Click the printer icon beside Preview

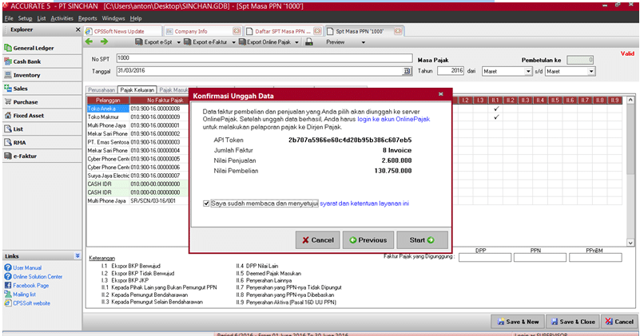307,42
